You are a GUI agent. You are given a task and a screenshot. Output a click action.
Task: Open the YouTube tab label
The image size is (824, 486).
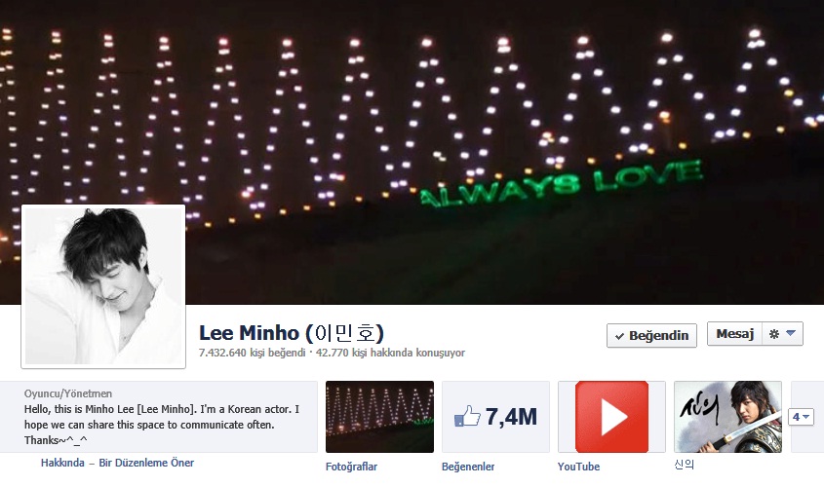pyautogui.click(x=578, y=467)
